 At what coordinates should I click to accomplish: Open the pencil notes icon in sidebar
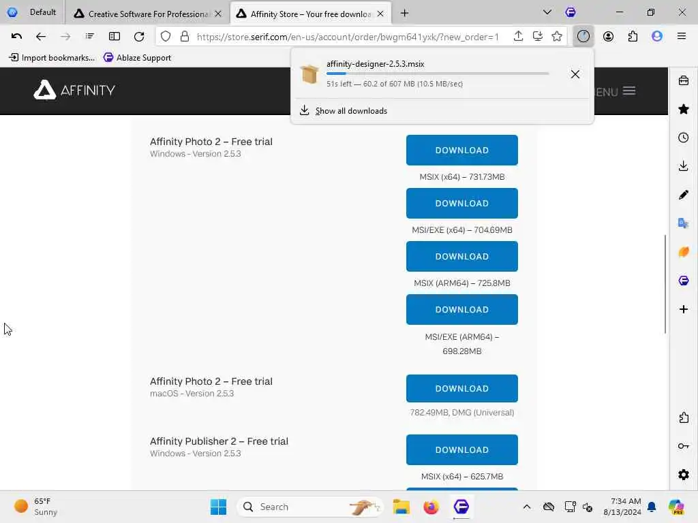point(684,194)
